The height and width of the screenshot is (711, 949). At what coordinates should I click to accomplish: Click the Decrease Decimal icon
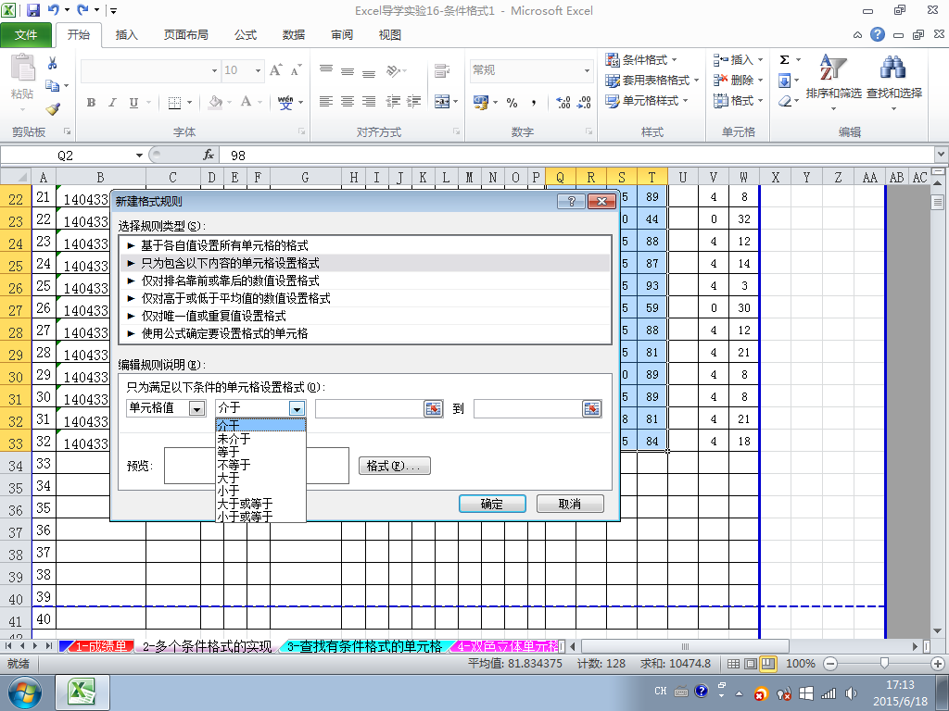click(584, 102)
